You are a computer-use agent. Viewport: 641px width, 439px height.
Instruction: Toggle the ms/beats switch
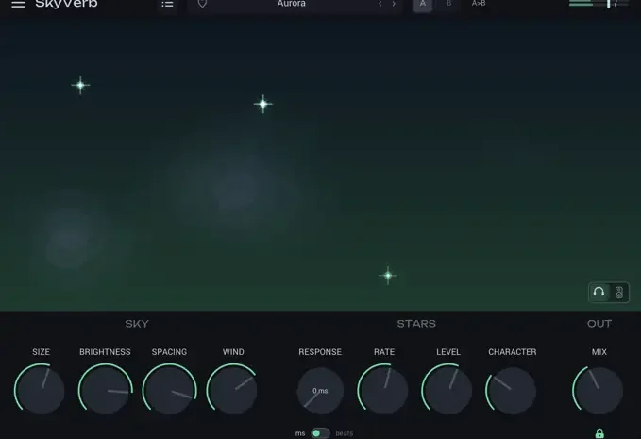coord(320,433)
